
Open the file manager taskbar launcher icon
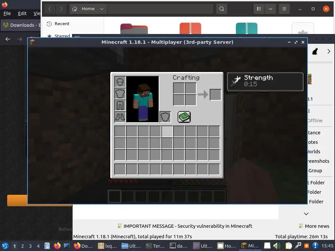47,246
